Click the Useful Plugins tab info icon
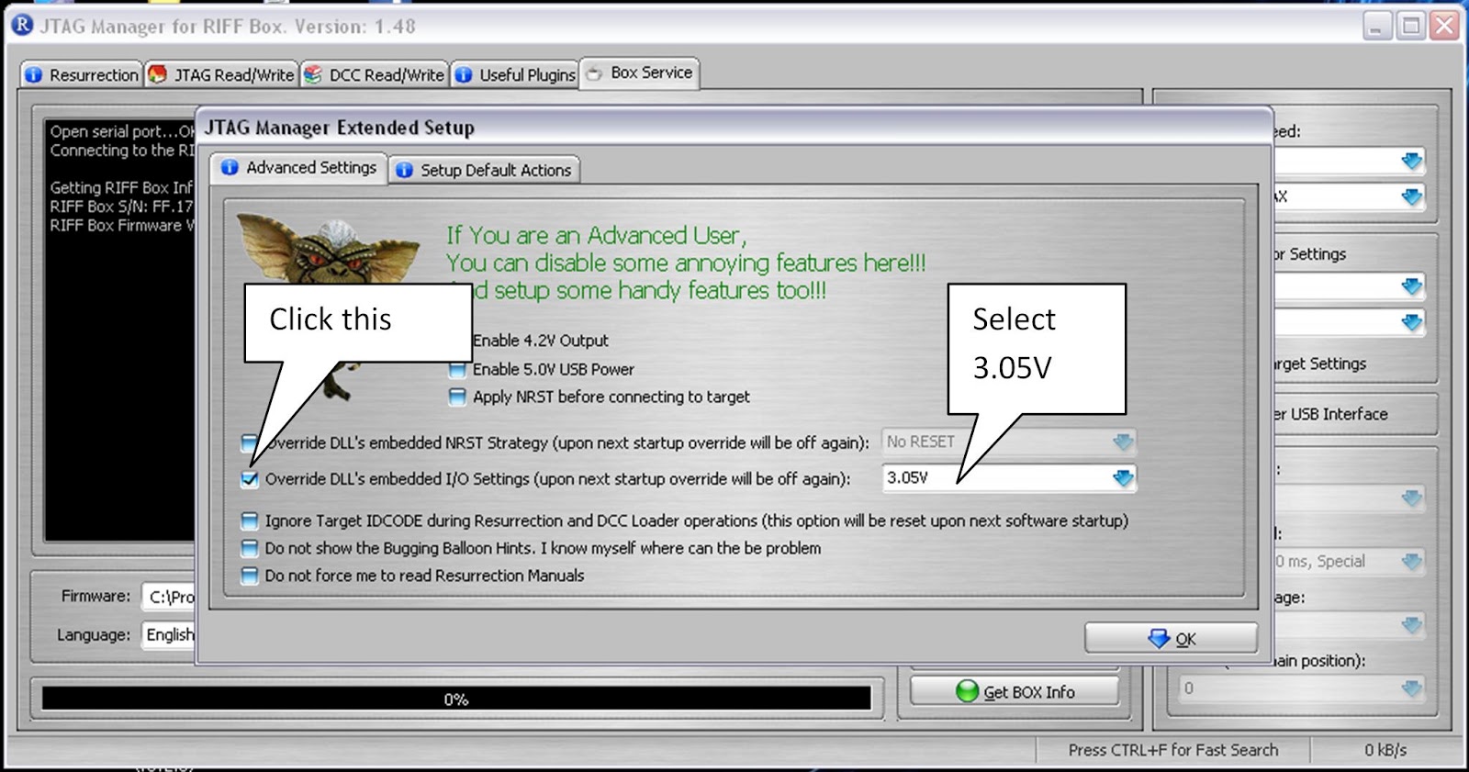The width and height of the screenshot is (1469, 772). [464, 74]
